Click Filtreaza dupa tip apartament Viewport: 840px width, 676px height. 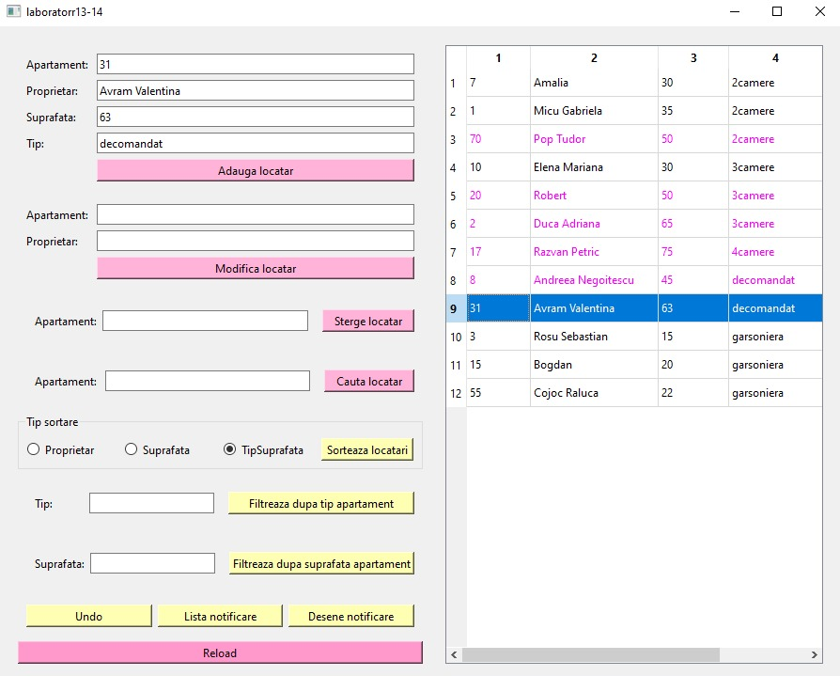click(320, 503)
